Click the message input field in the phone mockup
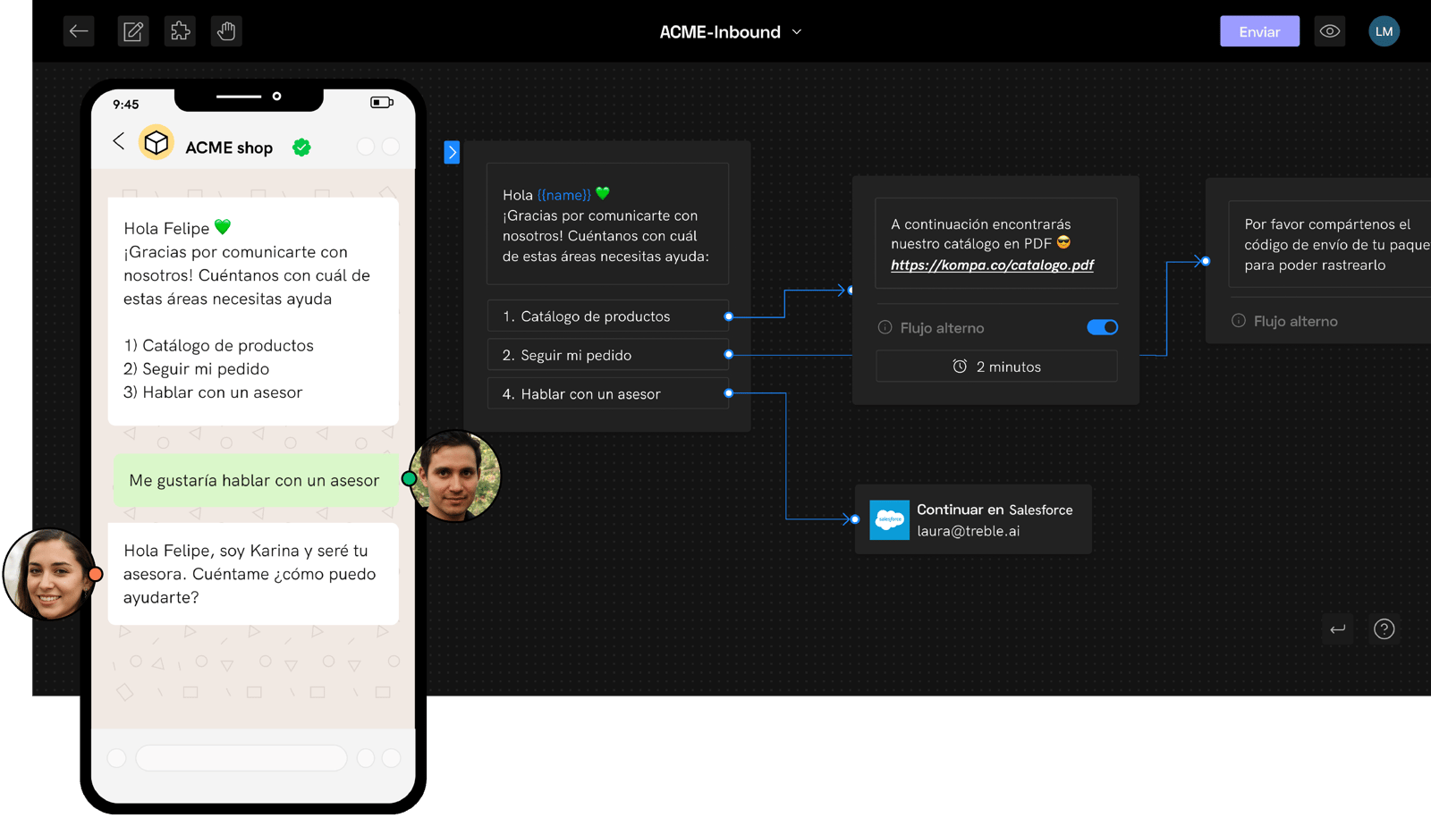The height and width of the screenshot is (826, 1431). point(241,757)
